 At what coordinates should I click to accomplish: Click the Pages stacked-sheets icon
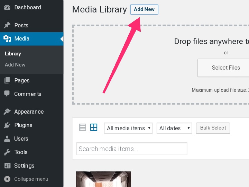tap(7, 80)
